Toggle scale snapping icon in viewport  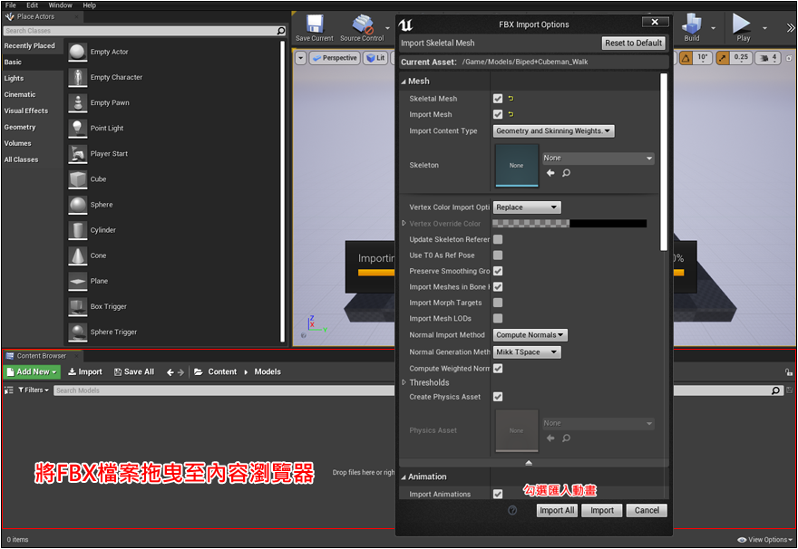tap(722, 58)
